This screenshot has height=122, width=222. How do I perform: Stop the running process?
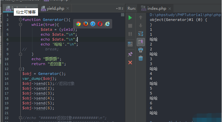(130, 26)
